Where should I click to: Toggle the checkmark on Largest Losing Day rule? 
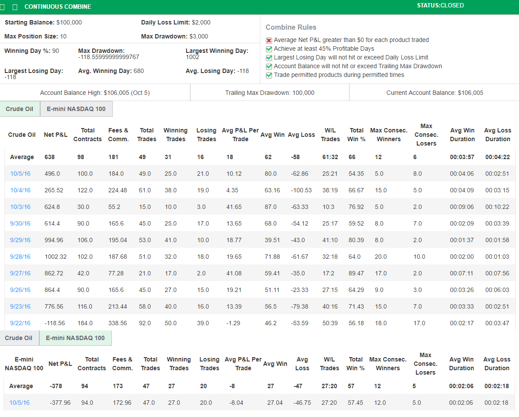[269, 58]
